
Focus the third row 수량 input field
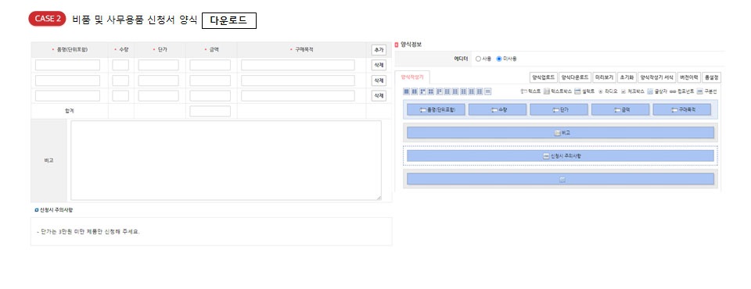120,96
